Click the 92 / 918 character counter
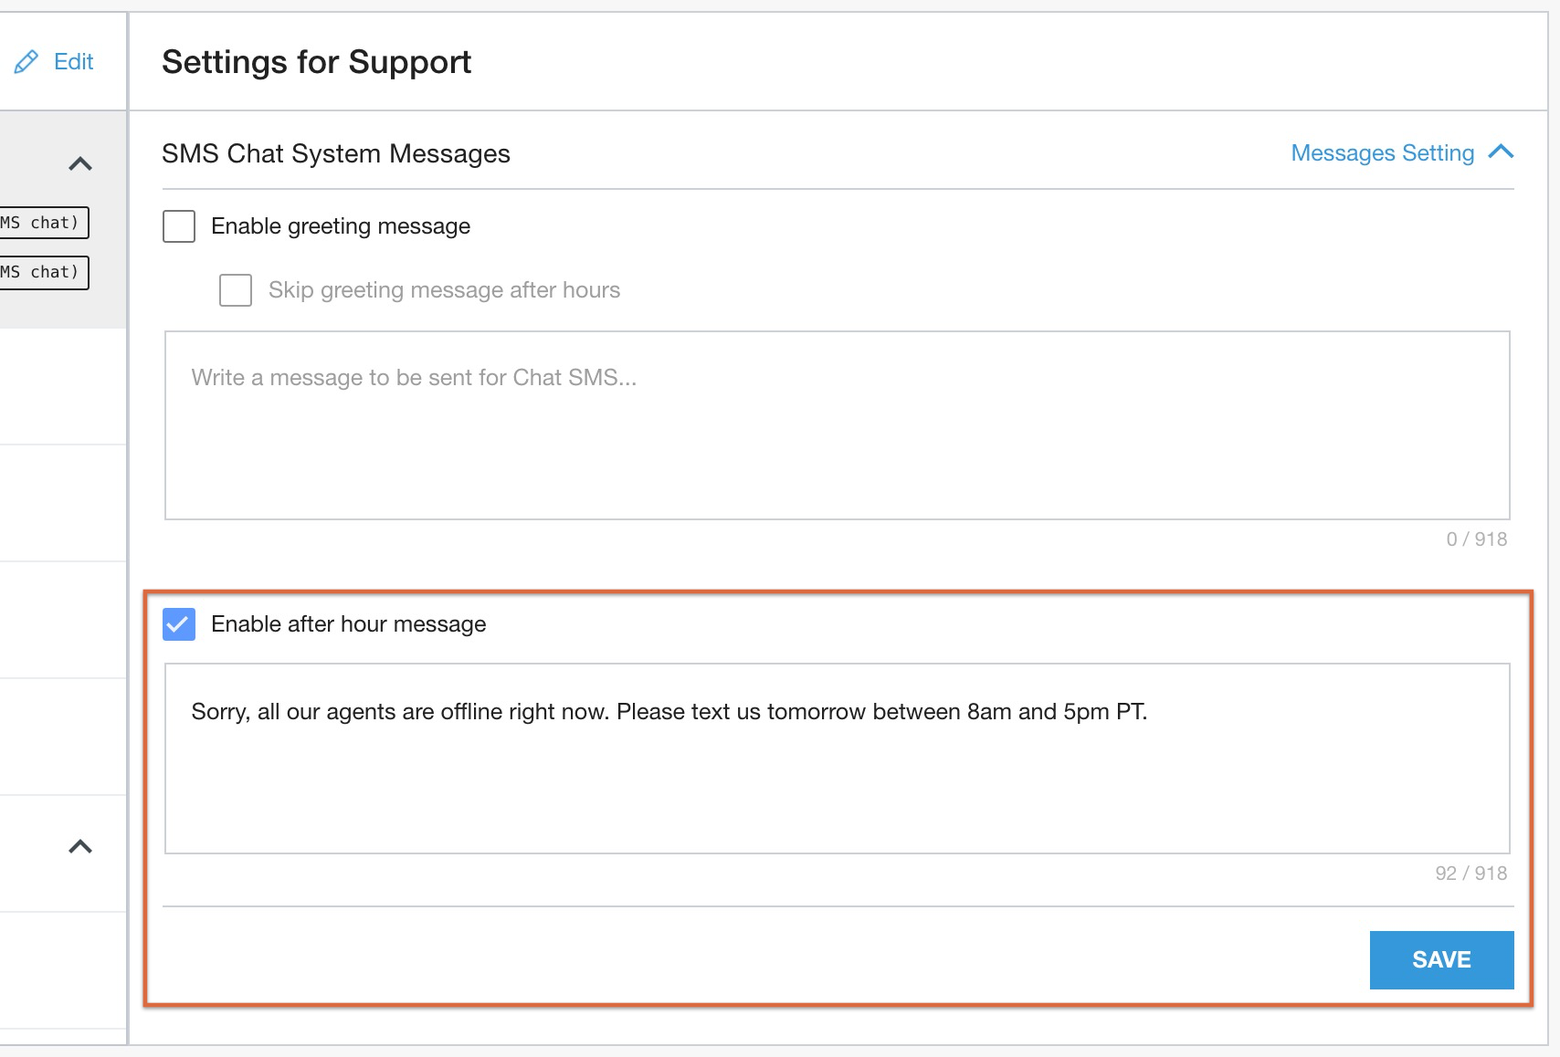 (1470, 874)
